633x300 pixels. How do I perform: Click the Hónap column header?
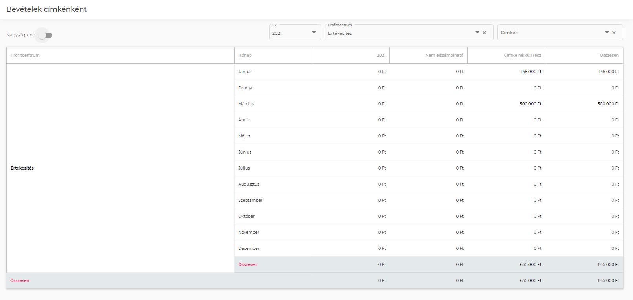pos(273,56)
